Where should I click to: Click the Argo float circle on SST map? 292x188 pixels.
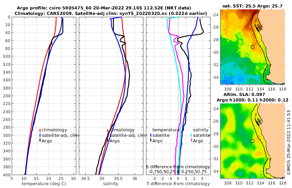coord(252,47)
